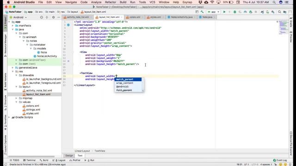
Task: Select Note class in models package
Action: tap(43, 52)
